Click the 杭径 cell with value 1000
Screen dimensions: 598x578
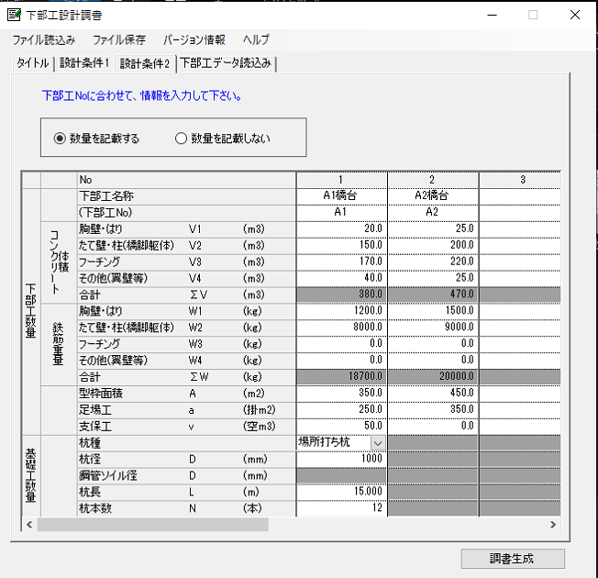(x=342, y=459)
